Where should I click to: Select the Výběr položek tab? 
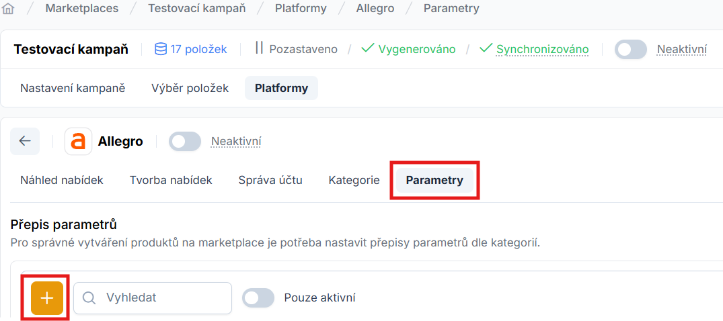(190, 88)
